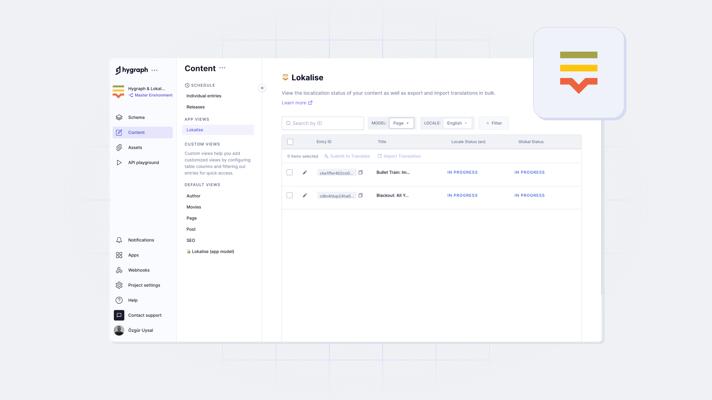Click the Entry ID column header
Viewport: 712px width, 400px height.
(324, 142)
